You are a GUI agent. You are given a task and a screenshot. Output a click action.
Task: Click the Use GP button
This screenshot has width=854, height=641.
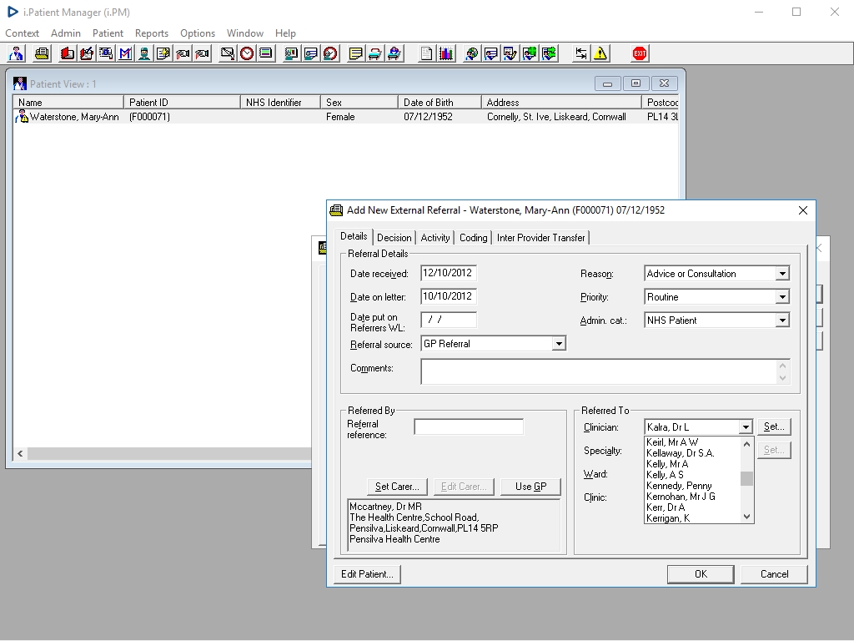coord(531,487)
